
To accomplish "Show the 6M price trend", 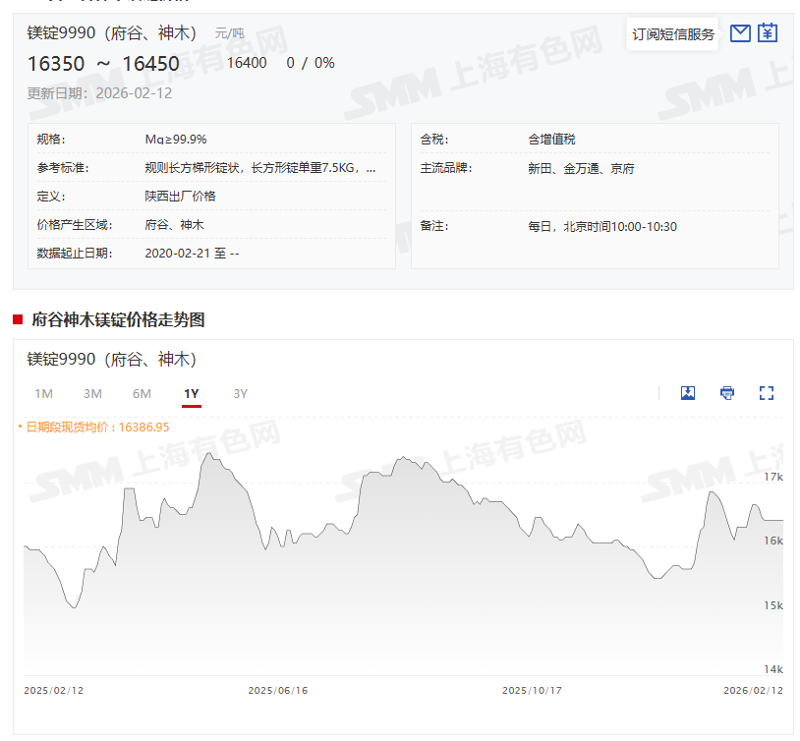I will pyautogui.click(x=142, y=394).
